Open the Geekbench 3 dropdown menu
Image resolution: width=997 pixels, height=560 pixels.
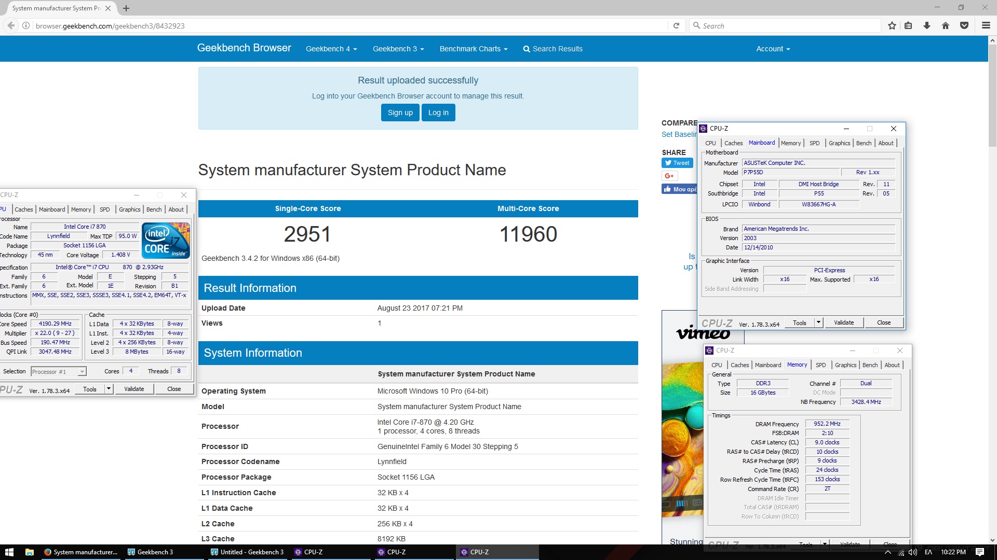tap(398, 49)
